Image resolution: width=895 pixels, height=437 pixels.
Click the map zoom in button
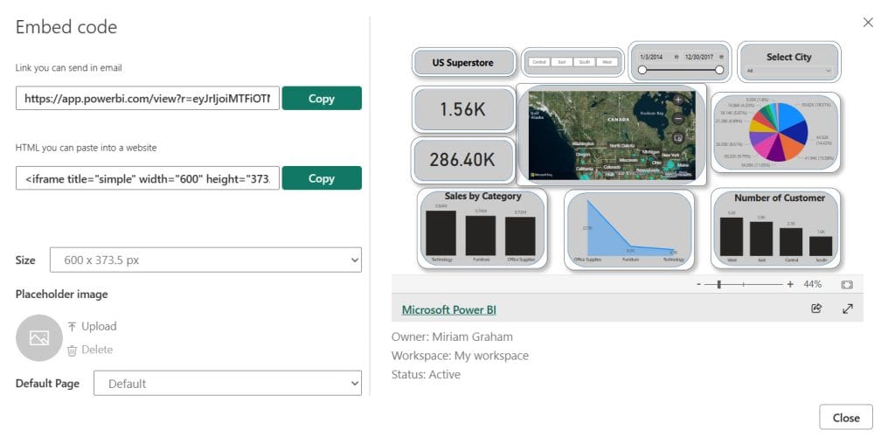tap(678, 100)
